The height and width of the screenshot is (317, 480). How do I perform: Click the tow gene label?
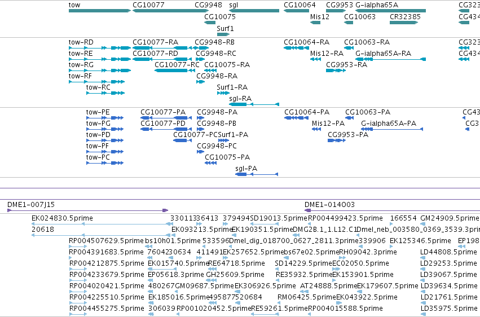[74, 5]
